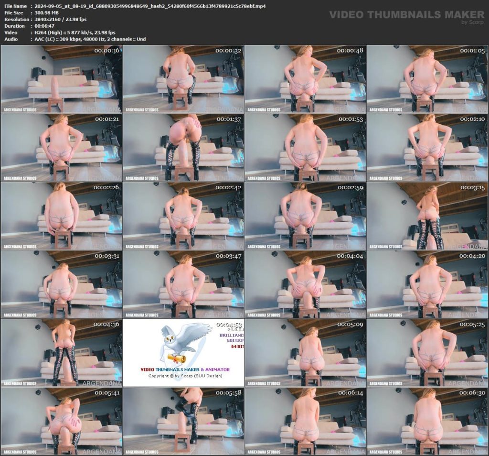Open the thumbnail at timestamp 00:00:16
This screenshot has width=489, height=456.
coord(61,79)
